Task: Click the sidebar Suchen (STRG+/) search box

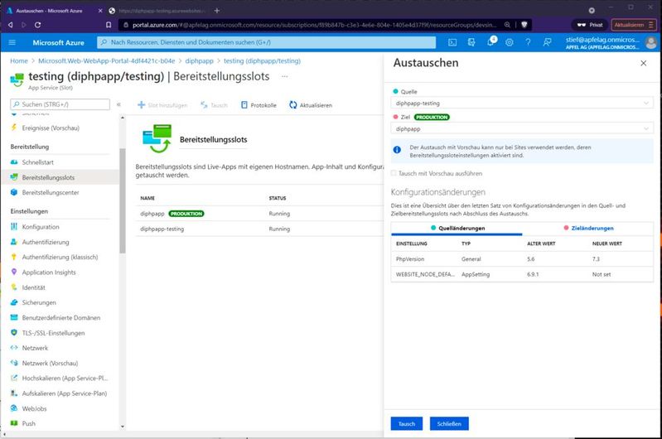Action: pyautogui.click(x=60, y=104)
